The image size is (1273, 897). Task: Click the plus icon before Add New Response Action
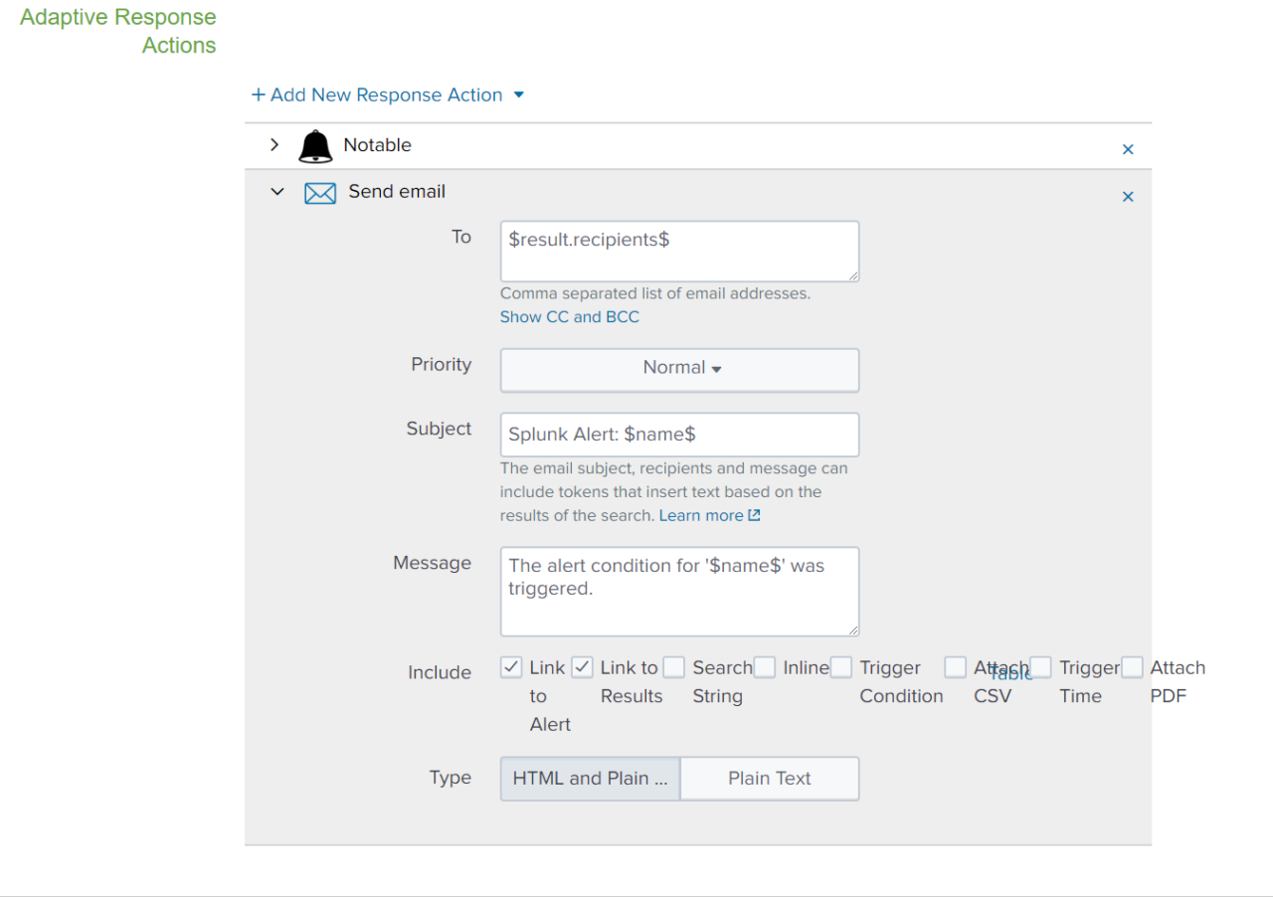coord(258,94)
